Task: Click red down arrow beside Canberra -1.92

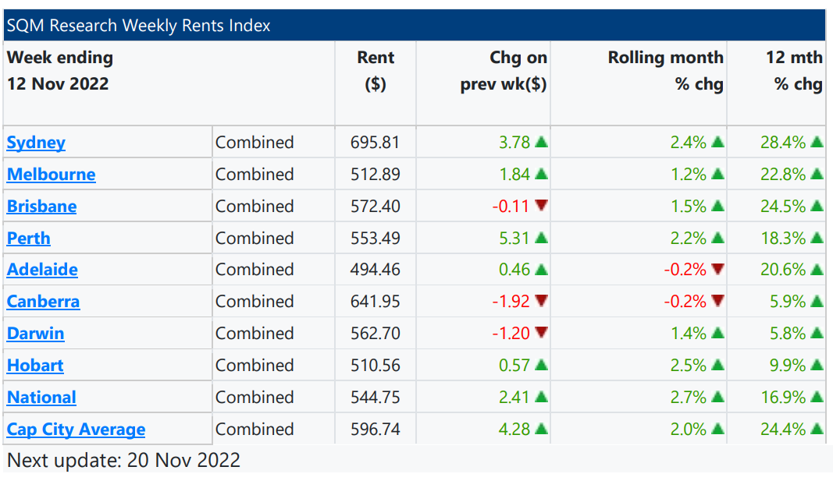Action: 541,302
